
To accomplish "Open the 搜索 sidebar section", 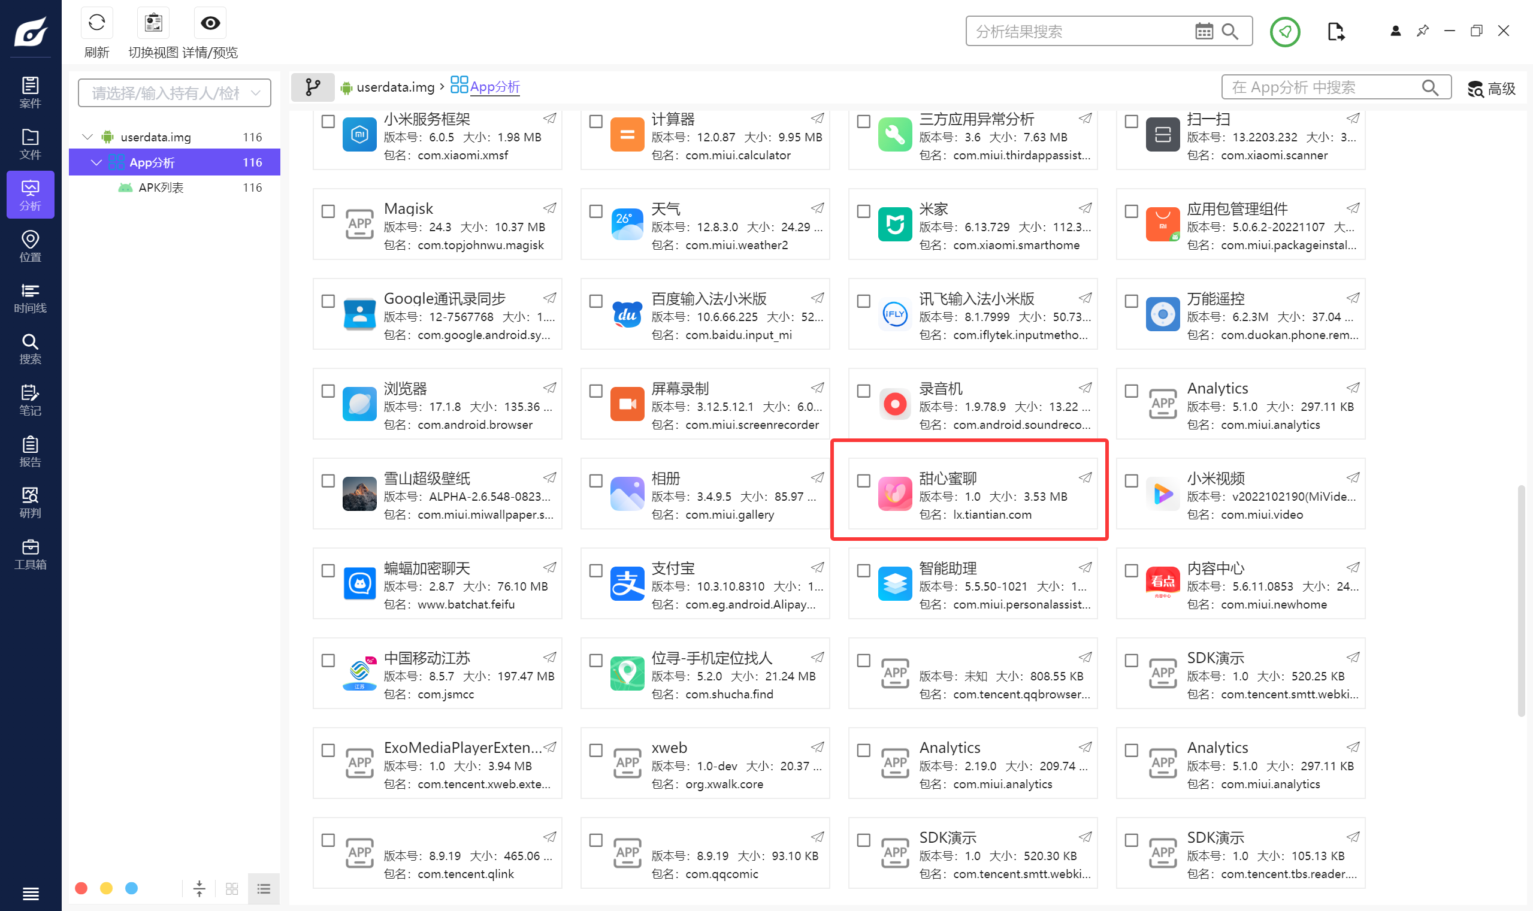I will click(x=30, y=349).
